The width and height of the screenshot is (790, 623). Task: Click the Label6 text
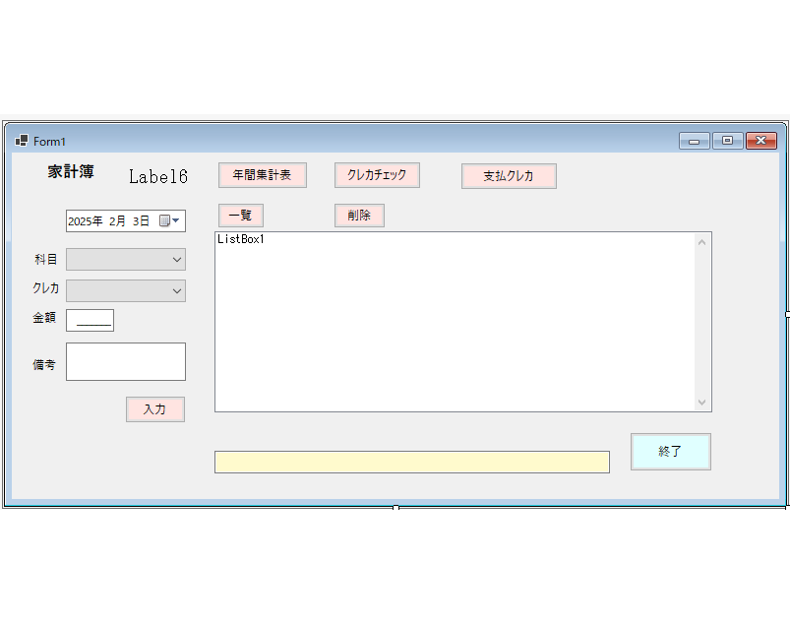click(x=158, y=177)
